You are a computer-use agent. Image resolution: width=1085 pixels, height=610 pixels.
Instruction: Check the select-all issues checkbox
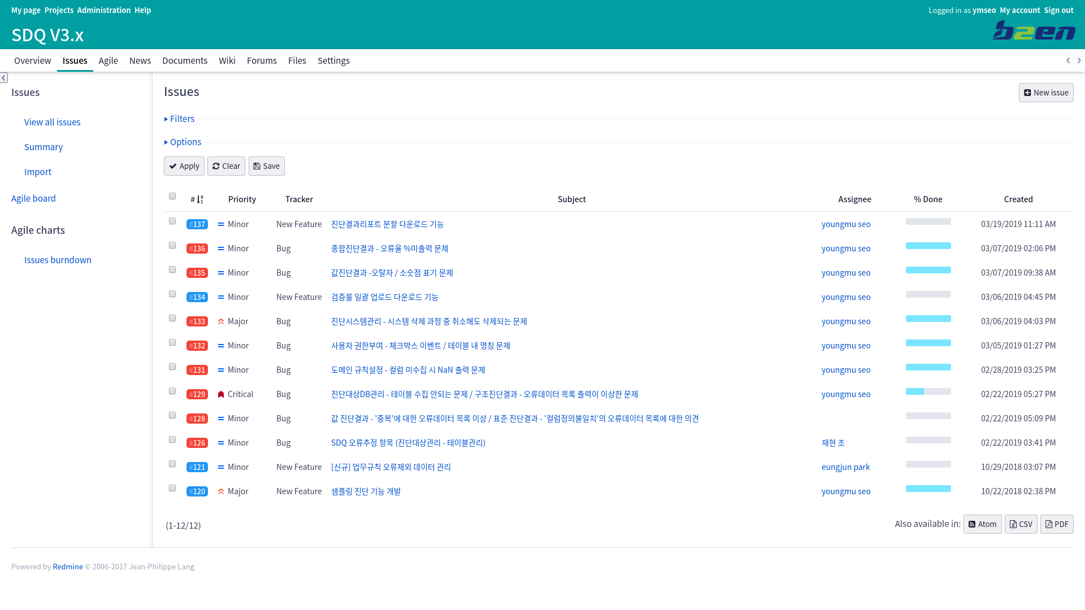tap(172, 196)
